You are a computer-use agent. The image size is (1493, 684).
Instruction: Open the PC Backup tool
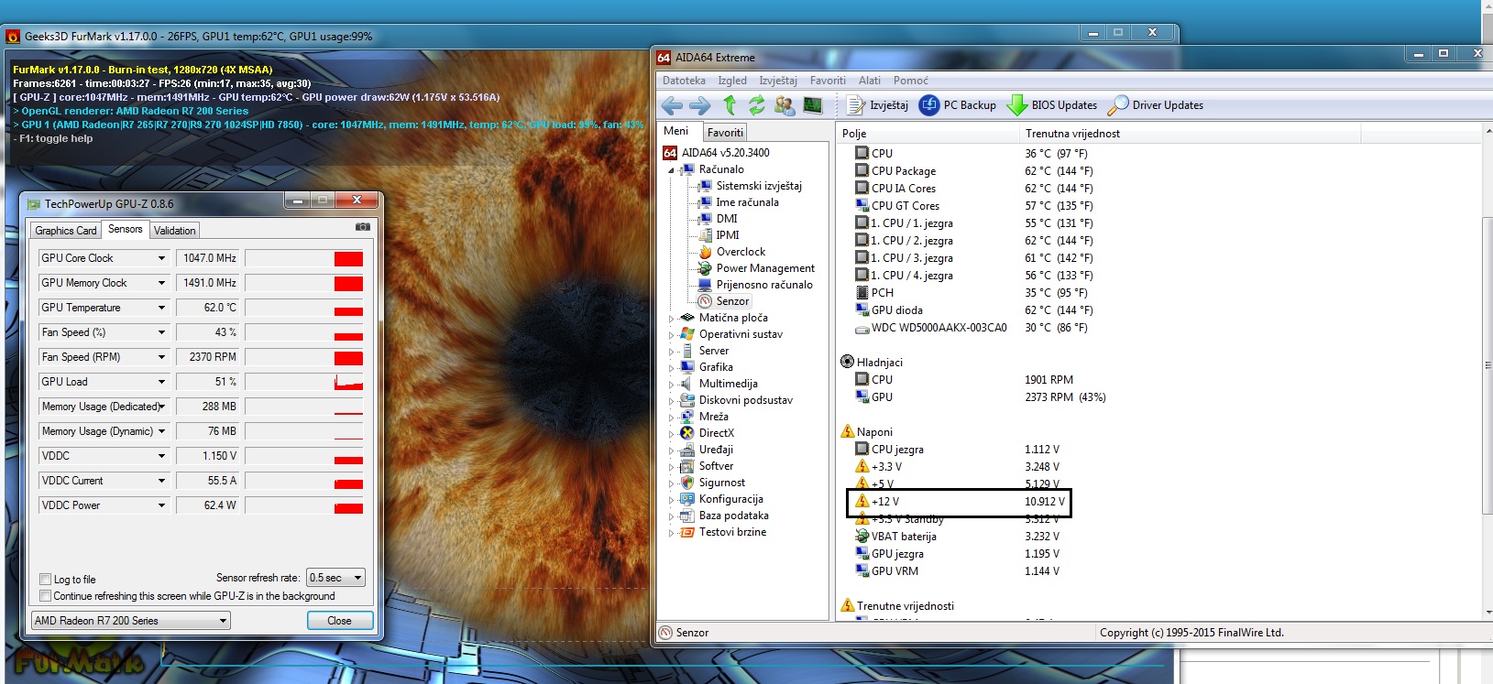point(958,105)
